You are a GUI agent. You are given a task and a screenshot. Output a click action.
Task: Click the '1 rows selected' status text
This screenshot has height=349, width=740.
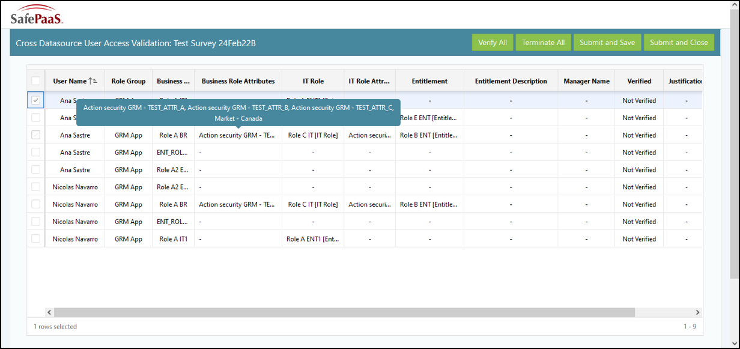(55, 327)
